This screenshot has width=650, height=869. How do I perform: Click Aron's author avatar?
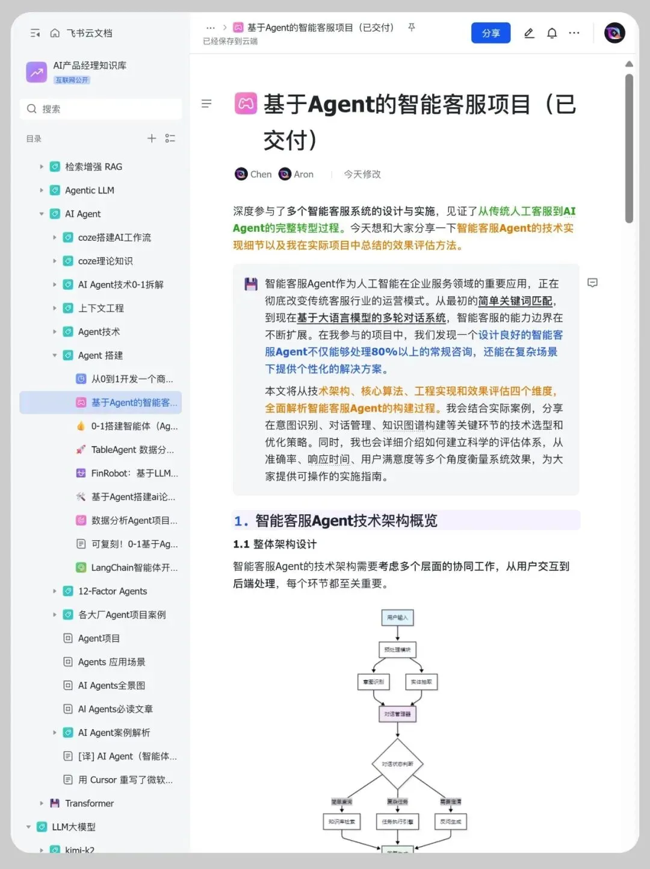(x=285, y=174)
